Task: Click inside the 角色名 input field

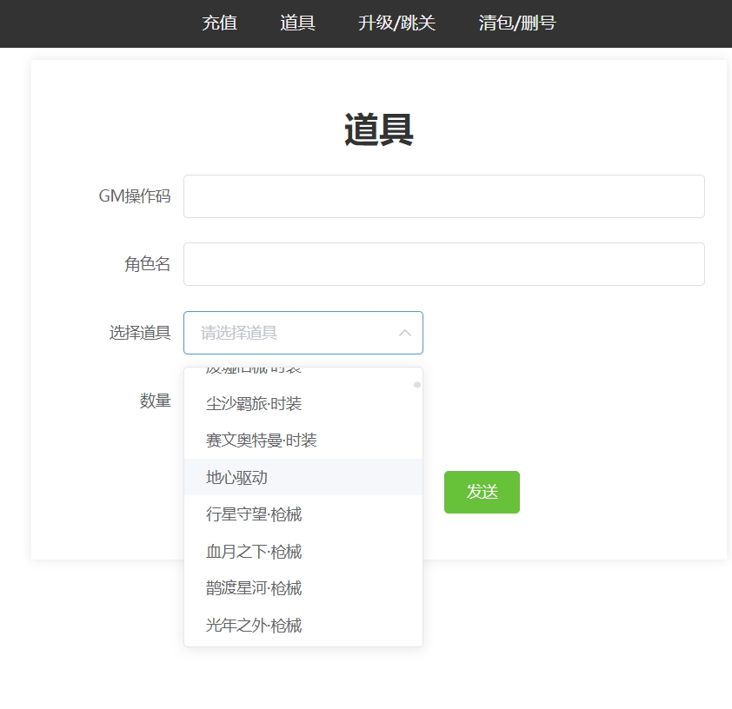Action: [x=443, y=263]
